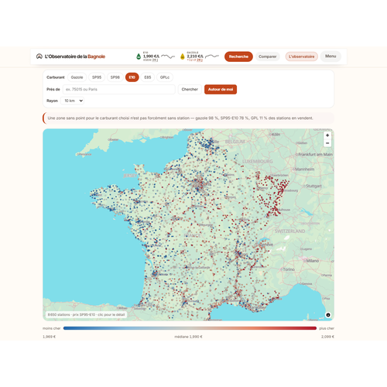Click the green E10 fuel drop icon

[139, 57]
